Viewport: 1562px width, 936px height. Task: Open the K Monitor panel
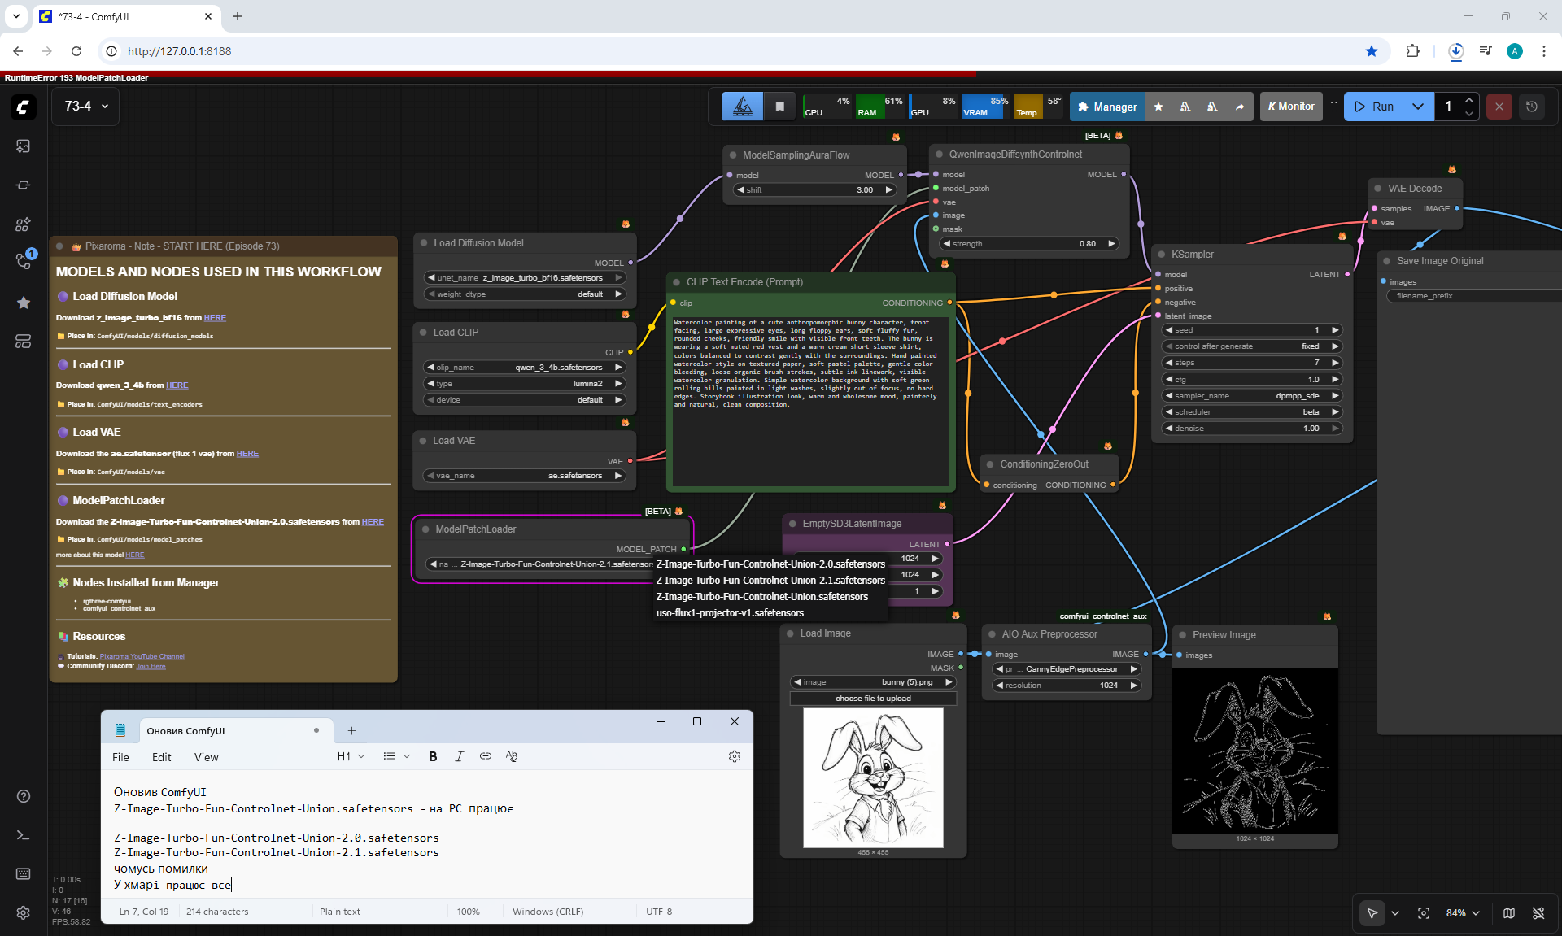point(1291,107)
